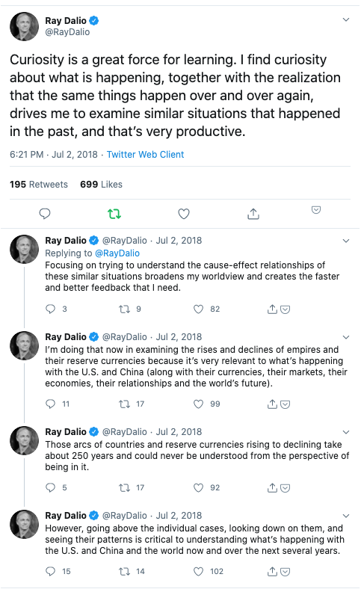This screenshot has width=361, height=592.
Task: Open the chevron menu on the main tweet
Action: (x=346, y=19)
